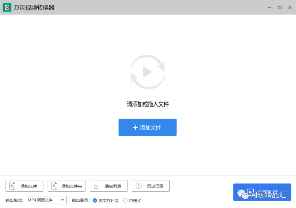The image size is (296, 208).
Task: Click the 输出格式 label
Action: point(14,200)
